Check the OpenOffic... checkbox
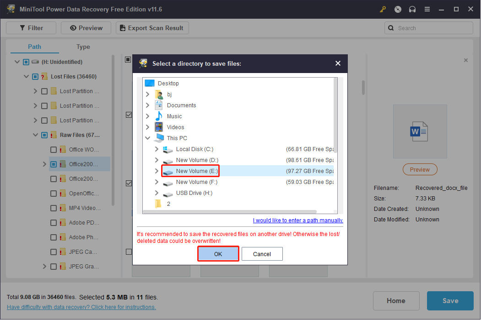481x320 pixels. click(x=54, y=194)
